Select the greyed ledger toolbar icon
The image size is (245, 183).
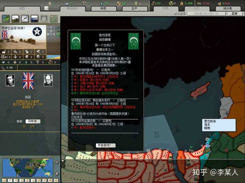pos(54,19)
